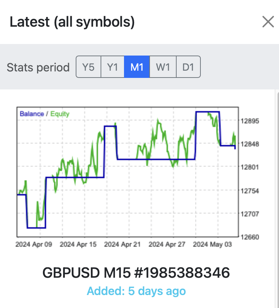Click the Stats period label
The image size is (279, 308).
pos(38,67)
